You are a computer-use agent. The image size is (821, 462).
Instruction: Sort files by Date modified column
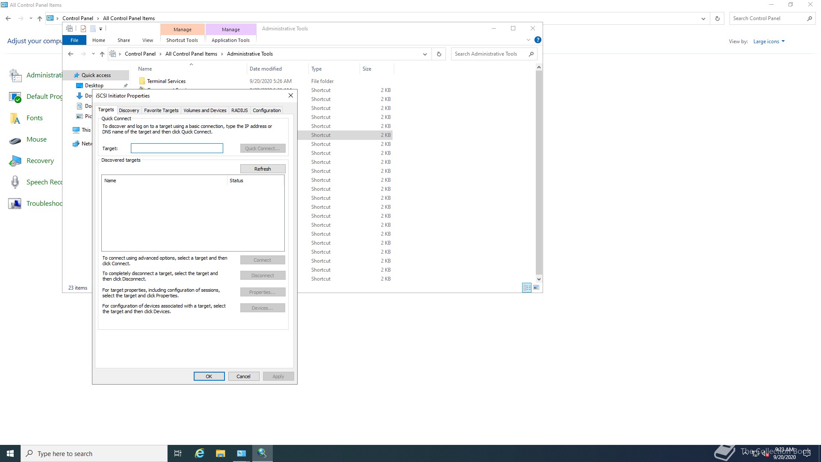[266, 69]
